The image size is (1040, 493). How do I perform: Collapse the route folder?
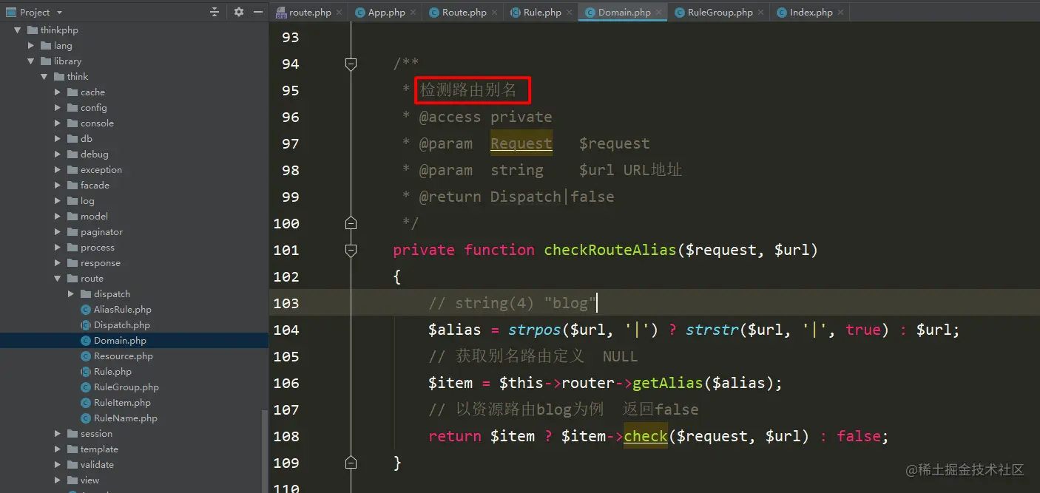click(x=58, y=279)
